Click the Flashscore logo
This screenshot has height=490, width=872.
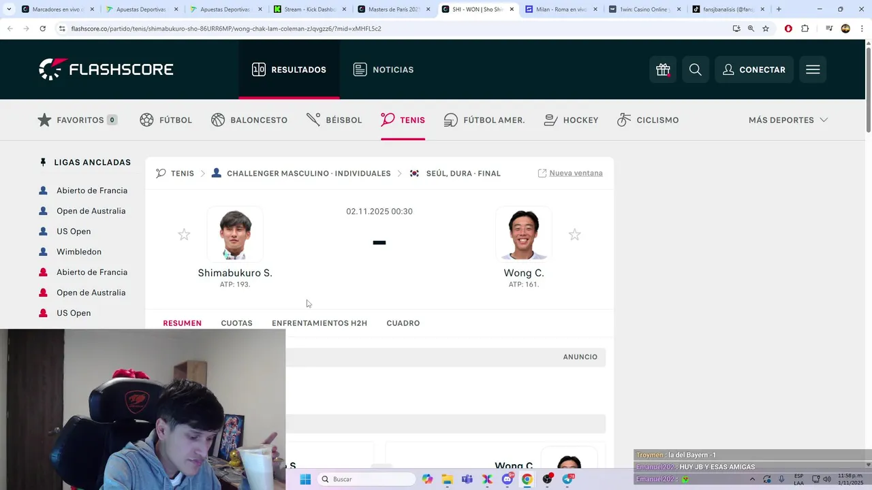pyautogui.click(x=106, y=69)
